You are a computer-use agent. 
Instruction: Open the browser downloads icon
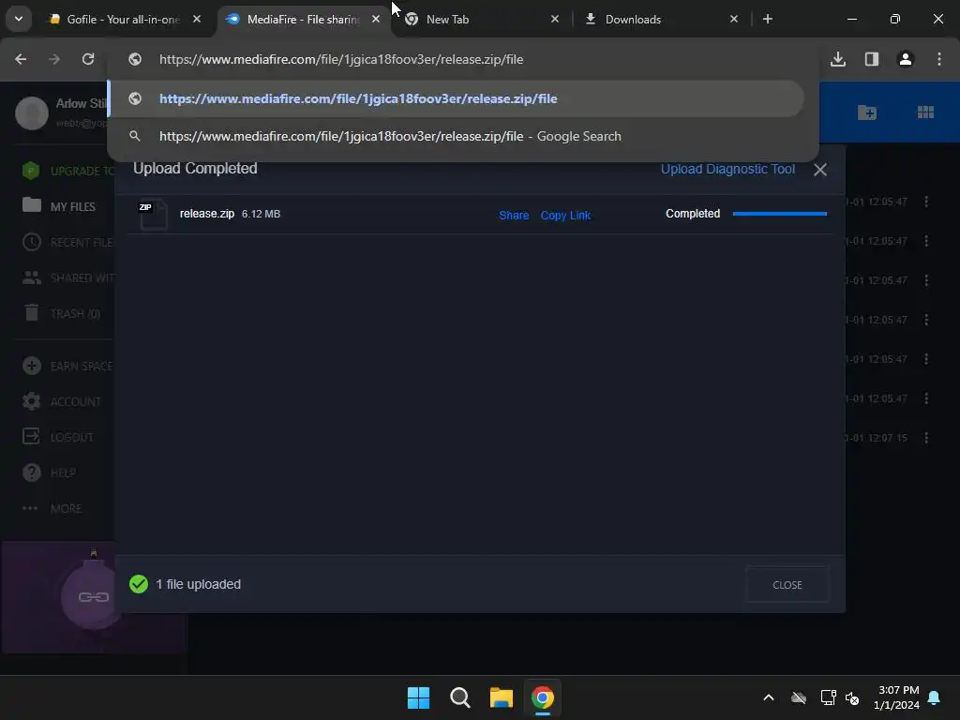pyautogui.click(x=837, y=59)
